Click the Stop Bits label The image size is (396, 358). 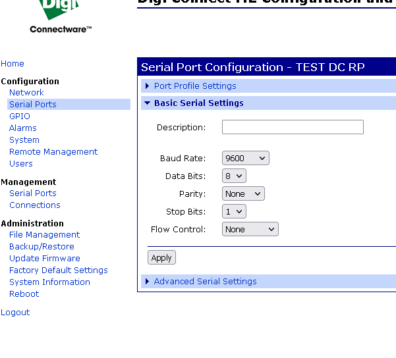(186, 212)
